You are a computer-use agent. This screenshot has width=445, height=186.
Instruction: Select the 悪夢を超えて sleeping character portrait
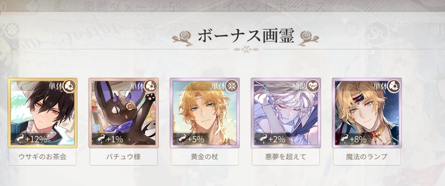click(x=286, y=113)
